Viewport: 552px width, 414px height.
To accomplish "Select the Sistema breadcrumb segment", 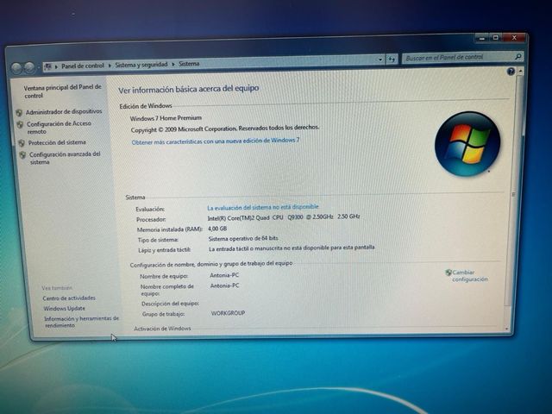I will pyautogui.click(x=189, y=64).
